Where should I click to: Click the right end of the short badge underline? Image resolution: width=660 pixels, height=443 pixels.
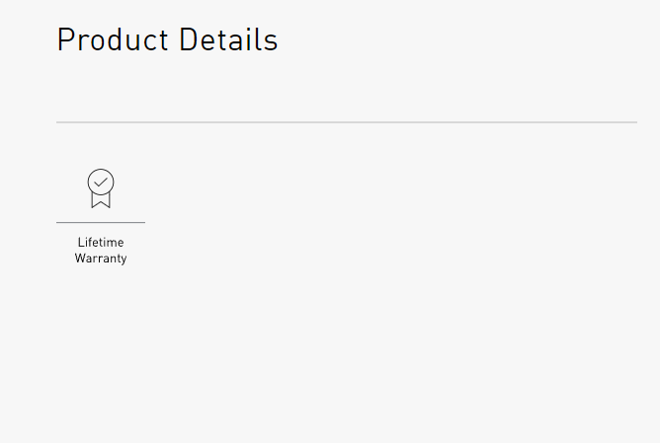142,223
